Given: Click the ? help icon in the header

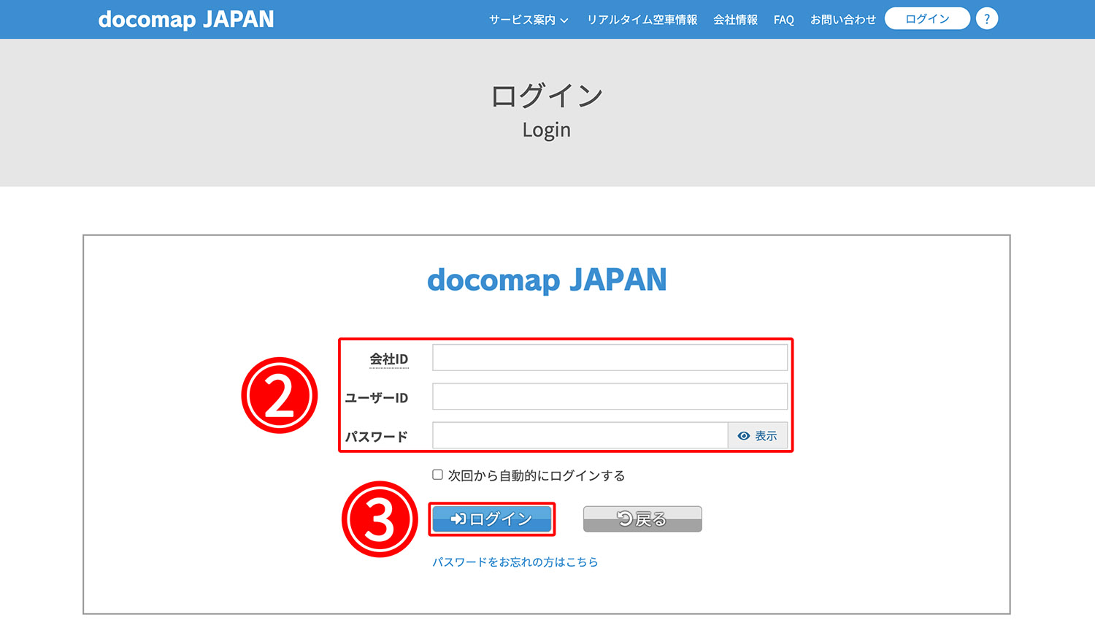Looking at the screenshot, I should pos(986,18).
